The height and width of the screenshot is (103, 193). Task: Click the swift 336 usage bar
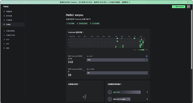click(116, 60)
